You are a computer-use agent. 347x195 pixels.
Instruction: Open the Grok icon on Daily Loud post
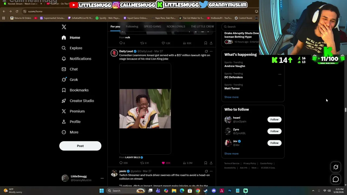coord(206,51)
